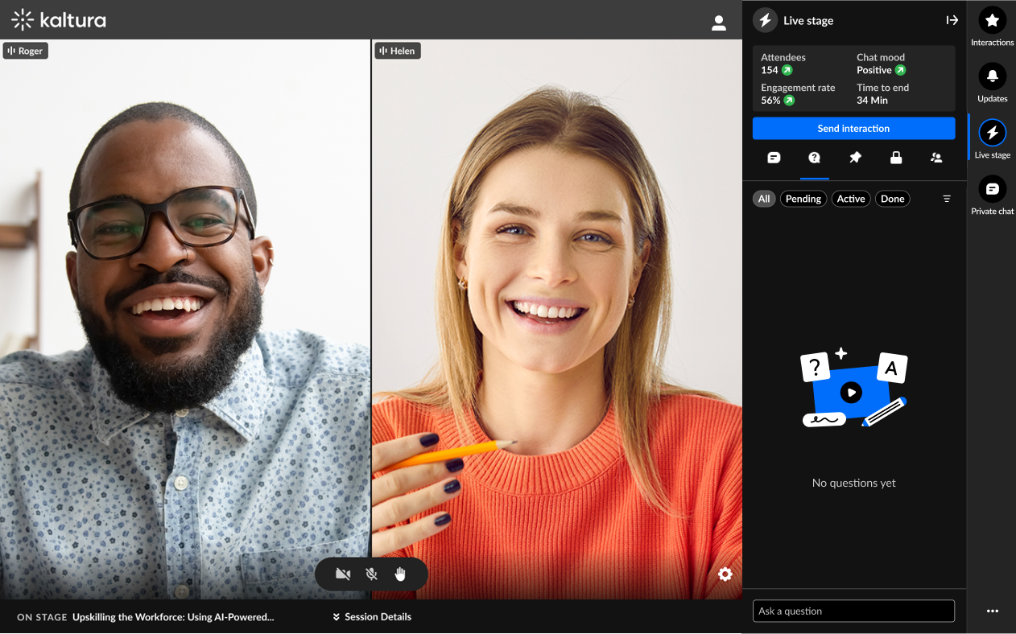Filter questions by Done
Image resolution: width=1016 pixels, height=634 pixels.
893,199
